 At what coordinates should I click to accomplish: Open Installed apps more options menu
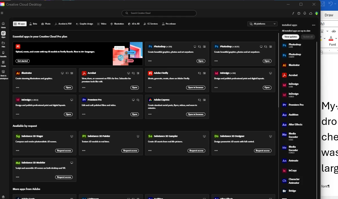click(x=314, y=25)
